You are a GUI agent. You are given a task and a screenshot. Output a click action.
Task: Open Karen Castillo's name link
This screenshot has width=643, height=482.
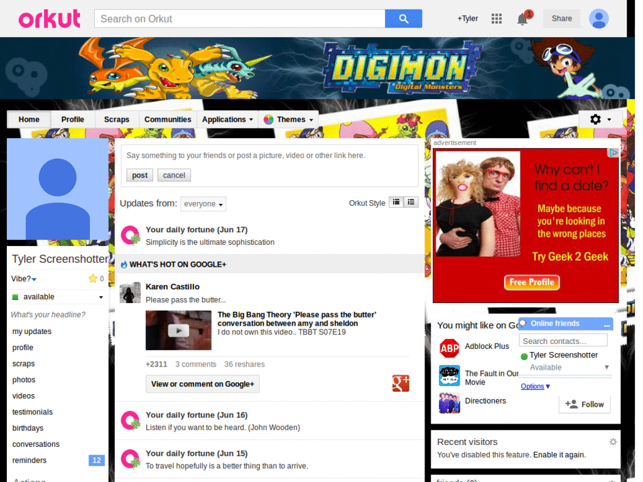tap(173, 287)
